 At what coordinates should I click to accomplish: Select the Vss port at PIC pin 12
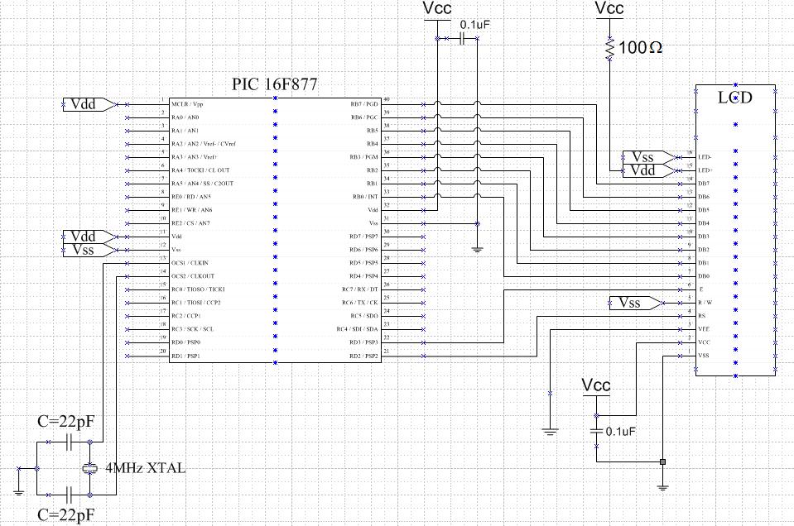[89, 250]
